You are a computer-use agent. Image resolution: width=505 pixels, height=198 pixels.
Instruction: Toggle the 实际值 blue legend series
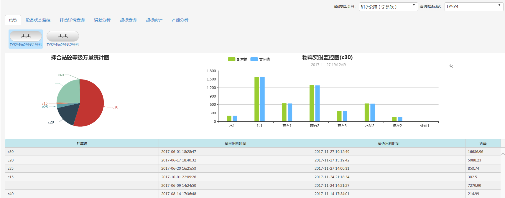(x=260, y=59)
